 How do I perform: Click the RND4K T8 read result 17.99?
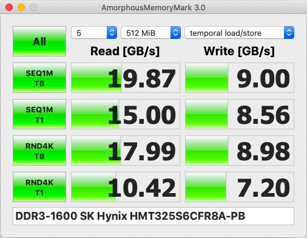pyautogui.click(x=126, y=151)
